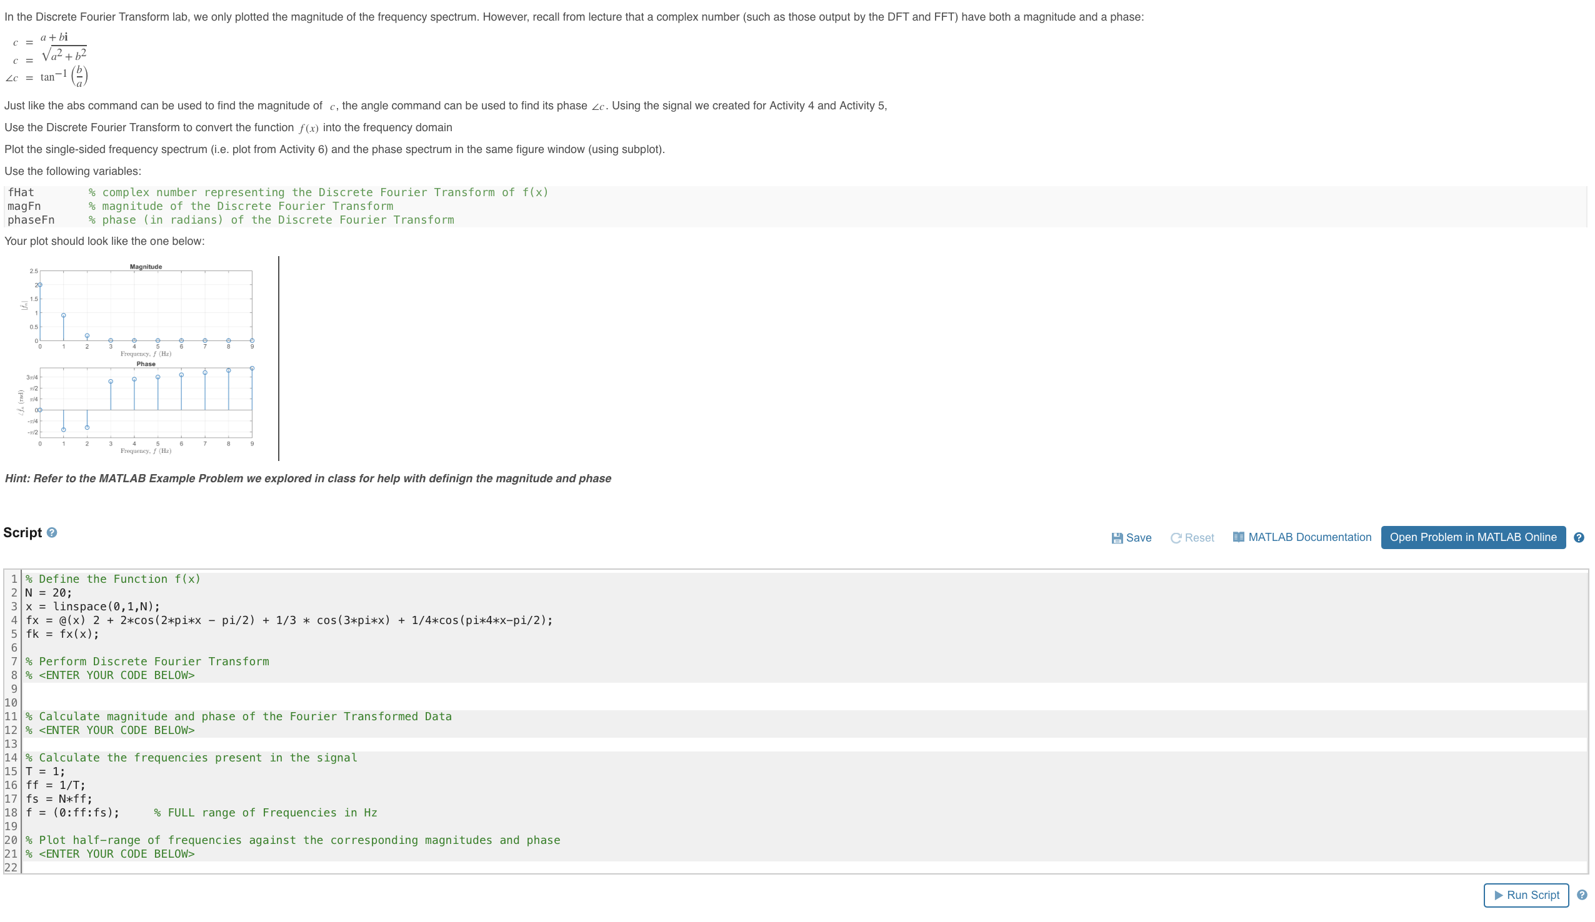Click the Reset text label

click(x=1199, y=538)
